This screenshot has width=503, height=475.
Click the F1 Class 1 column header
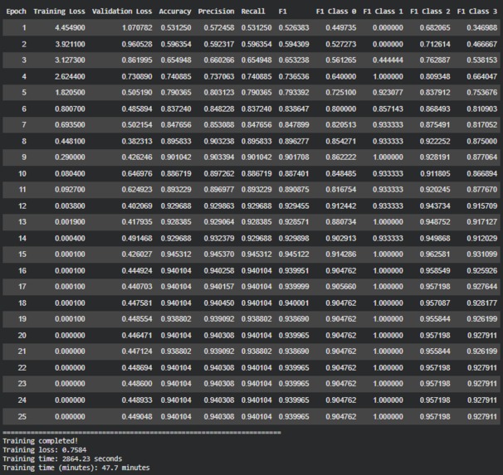[x=383, y=12]
